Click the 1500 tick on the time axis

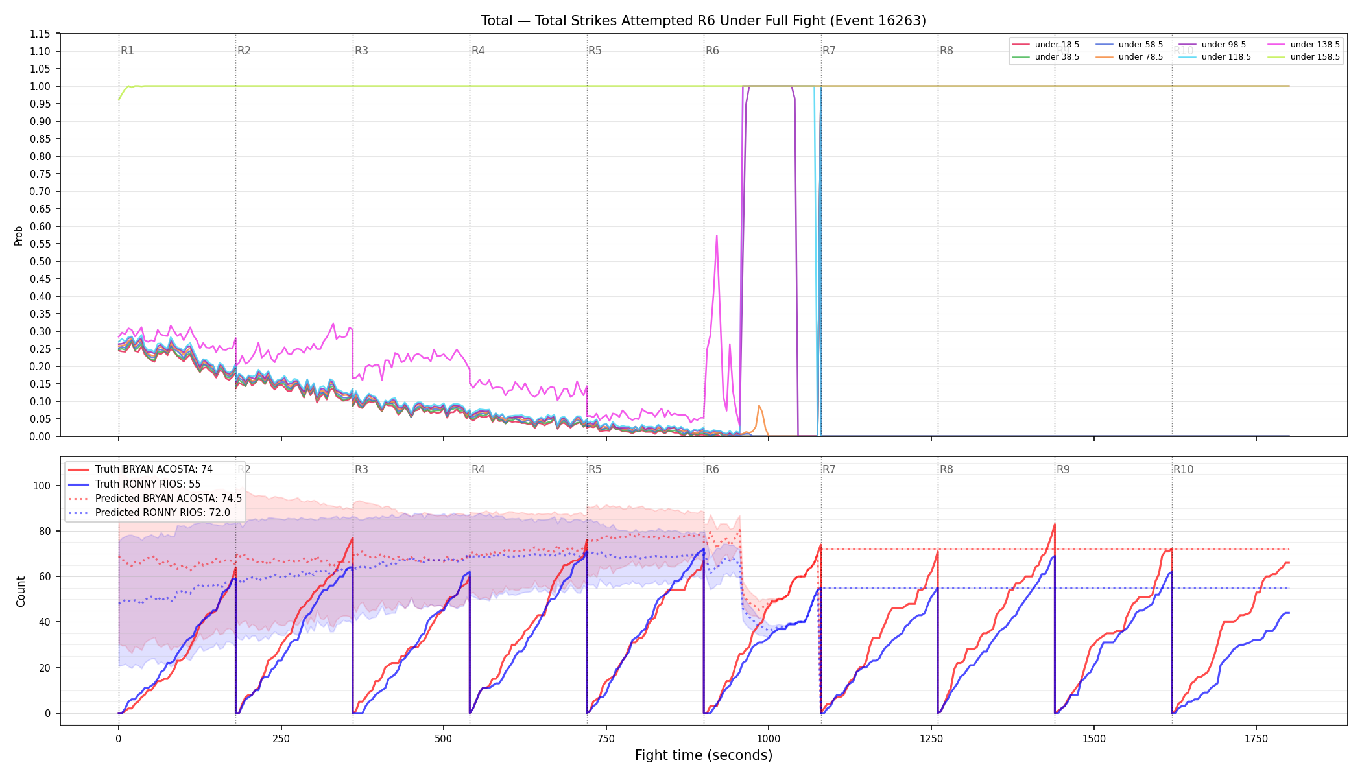click(x=1094, y=738)
